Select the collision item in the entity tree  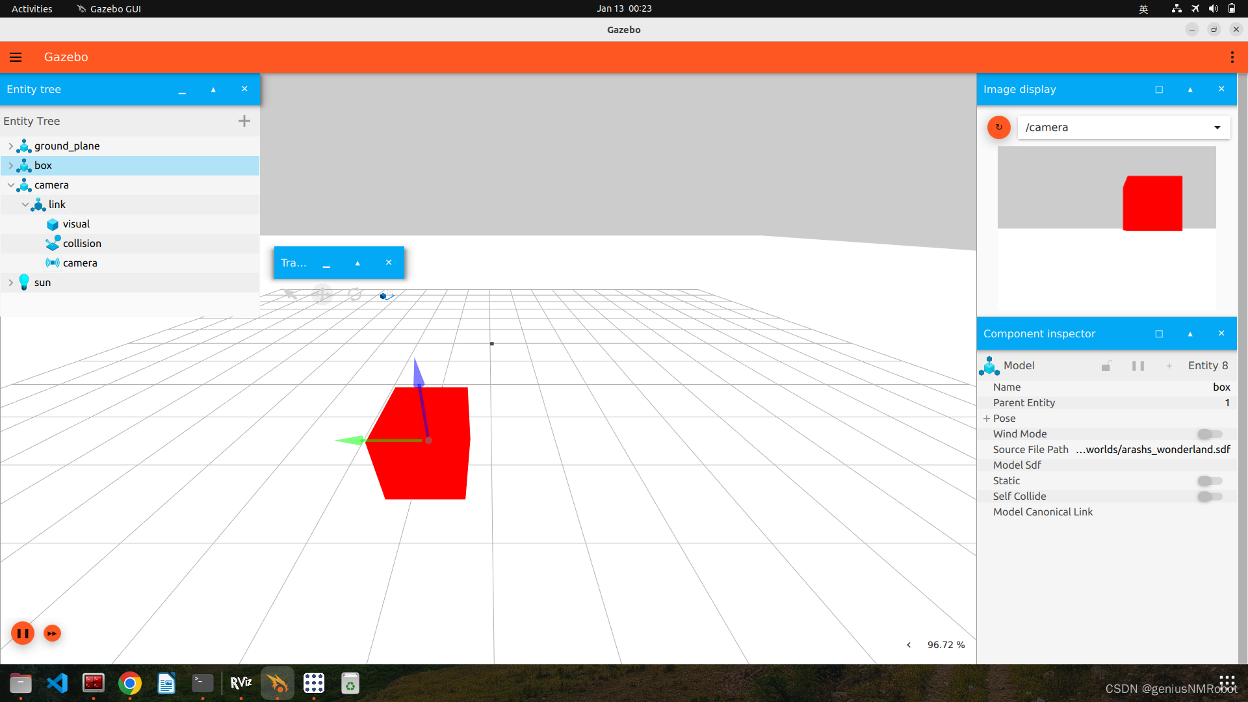click(82, 244)
